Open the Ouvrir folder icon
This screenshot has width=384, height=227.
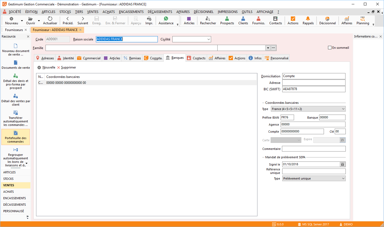[30, 21]
